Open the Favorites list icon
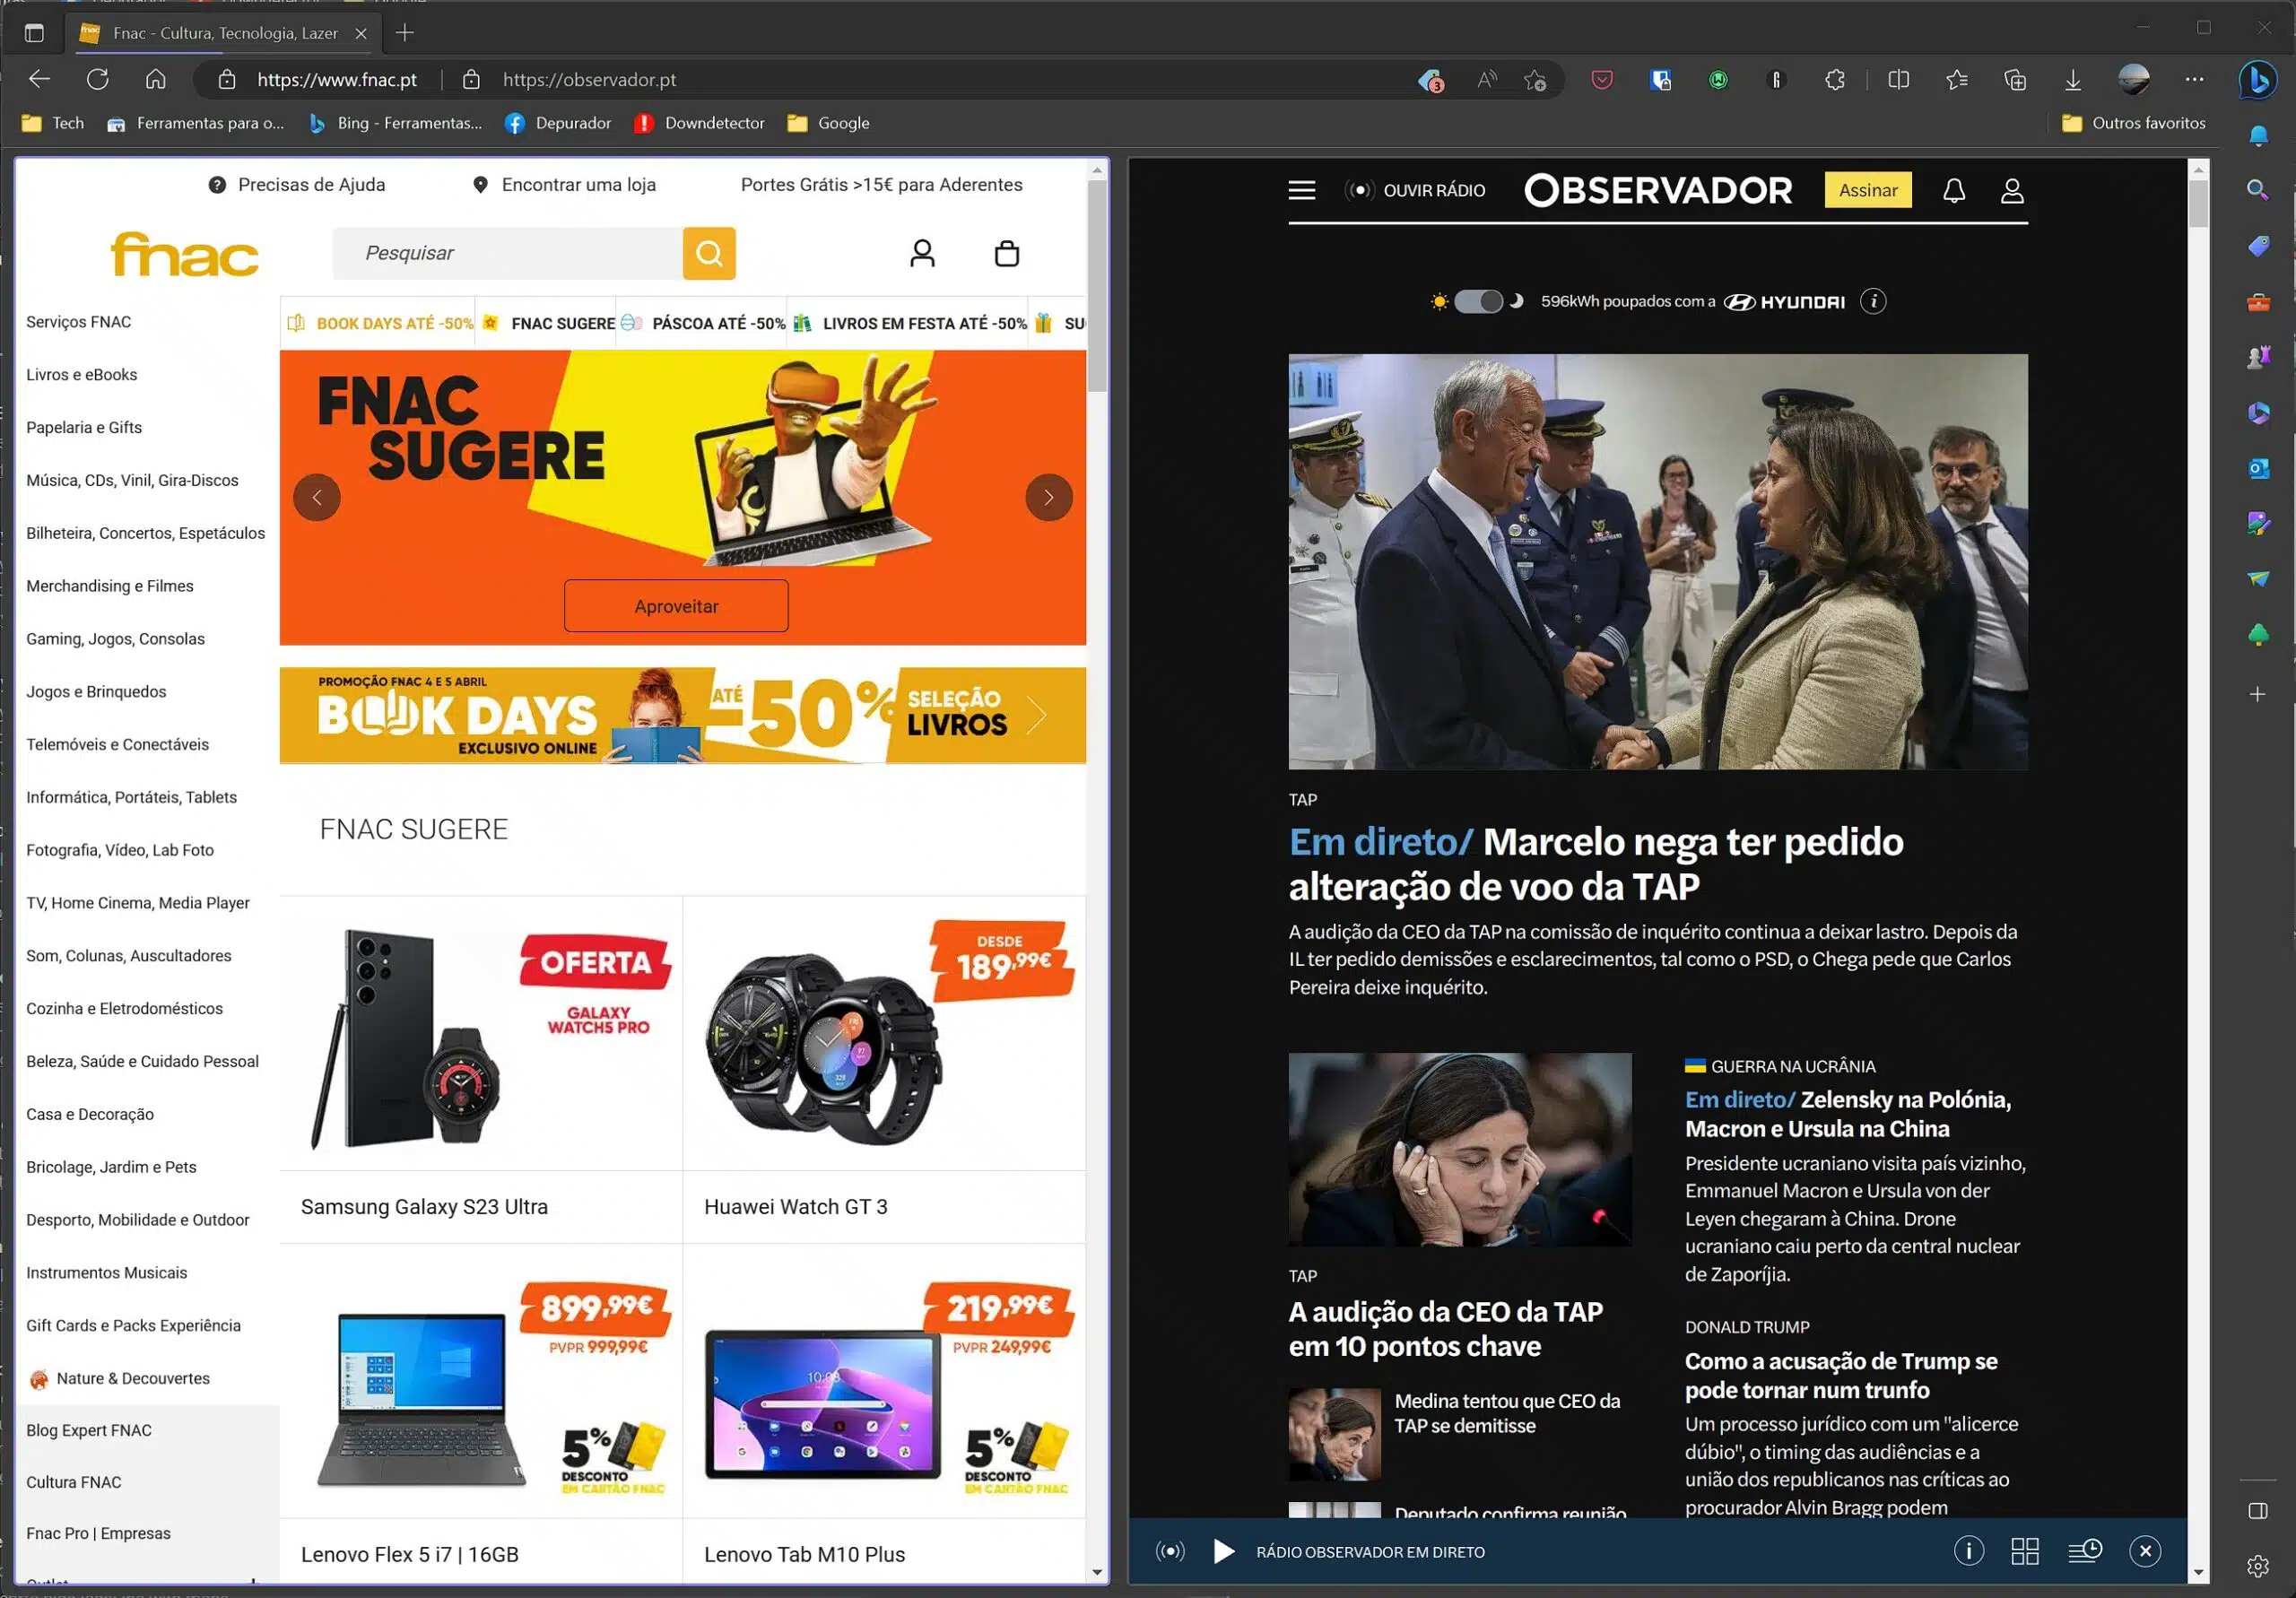 pos(1957,80)
